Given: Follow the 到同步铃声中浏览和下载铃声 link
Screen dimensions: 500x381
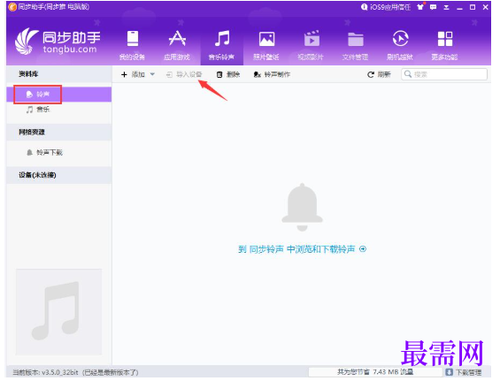Looking at the screenshot, I should (x=296, y=249).
